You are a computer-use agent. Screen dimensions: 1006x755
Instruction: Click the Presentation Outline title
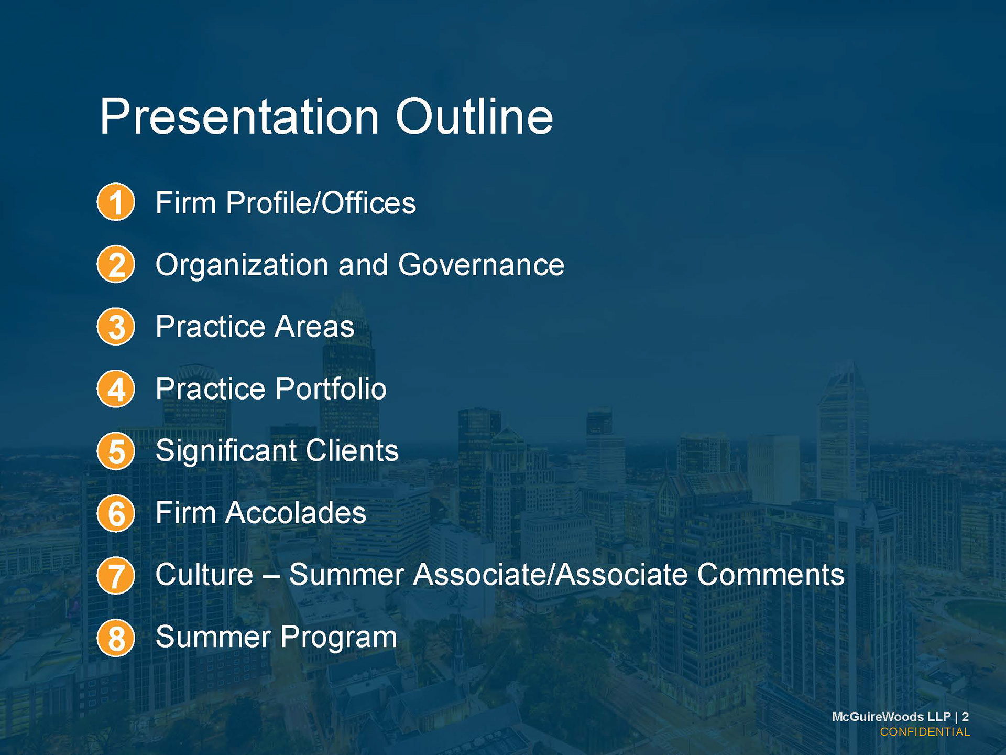tap(326, 116)
